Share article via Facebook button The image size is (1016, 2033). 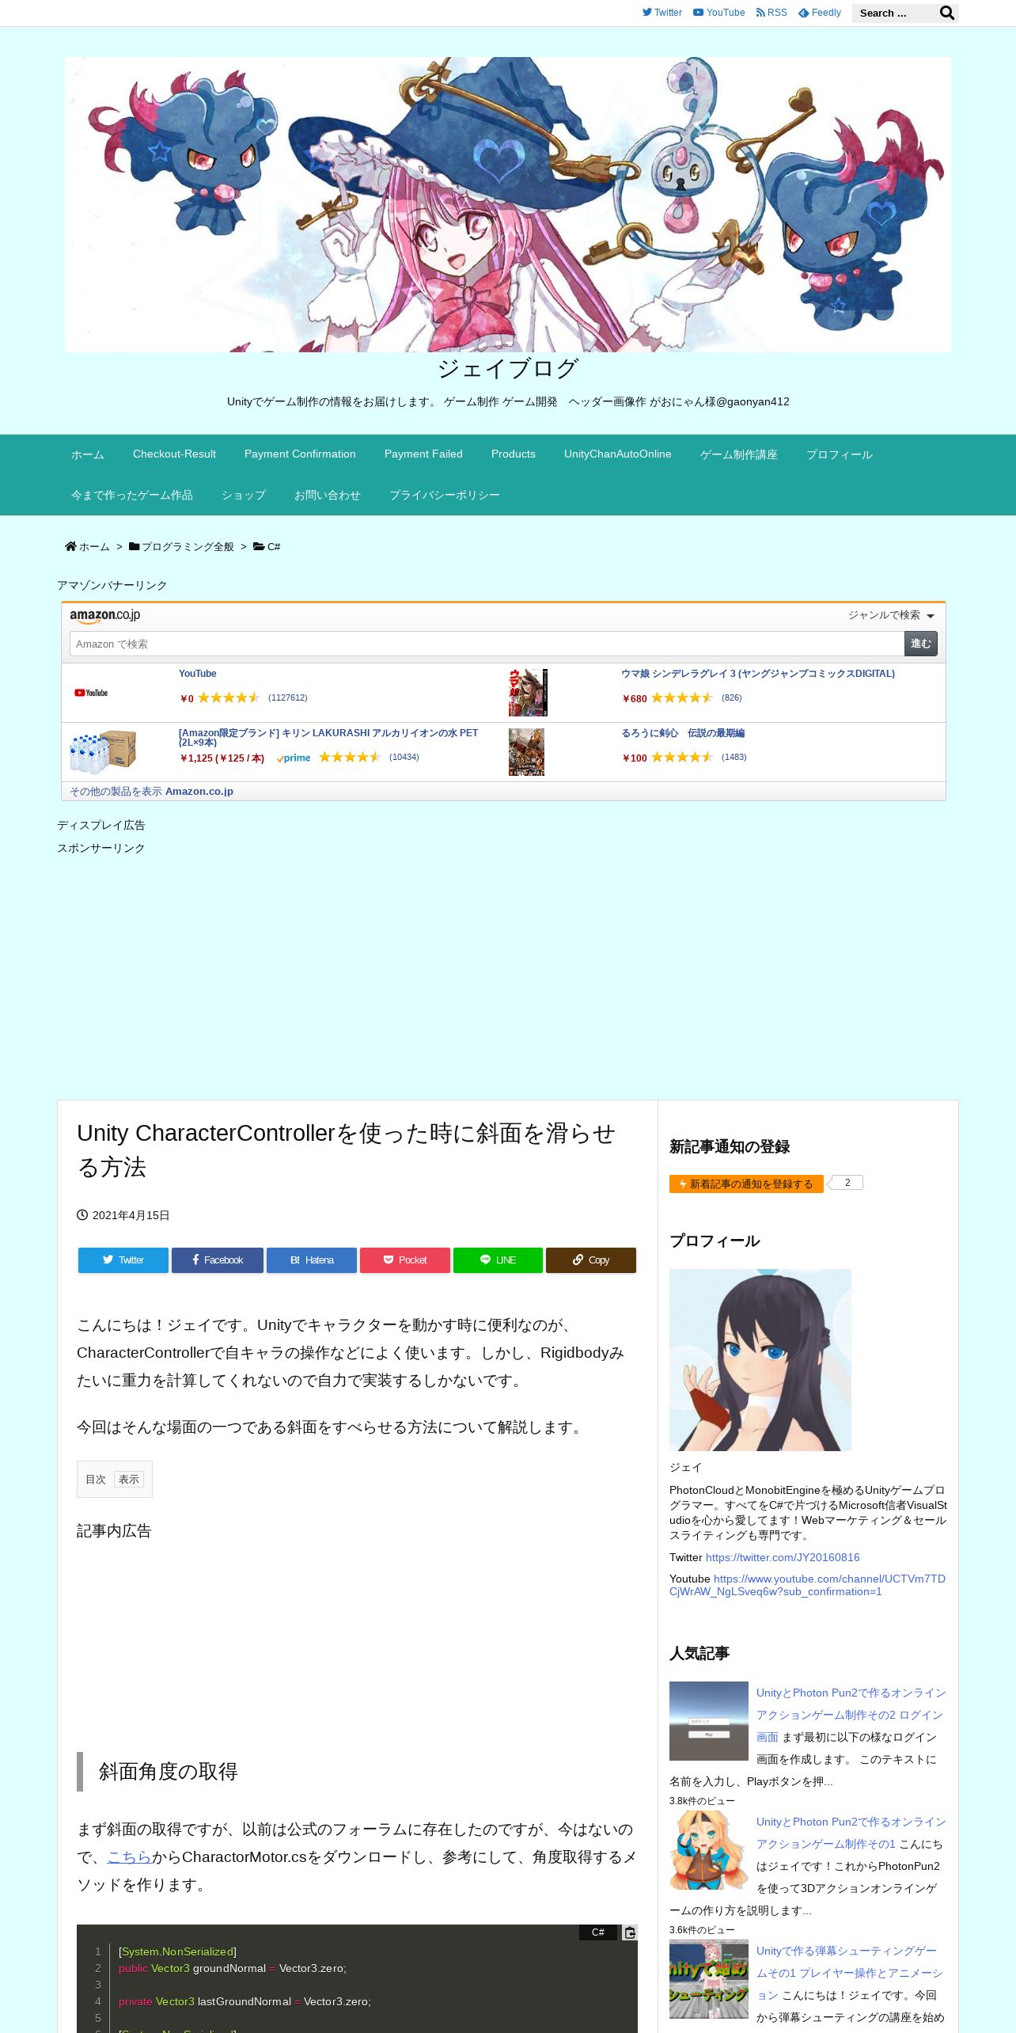coord(218,1260)
